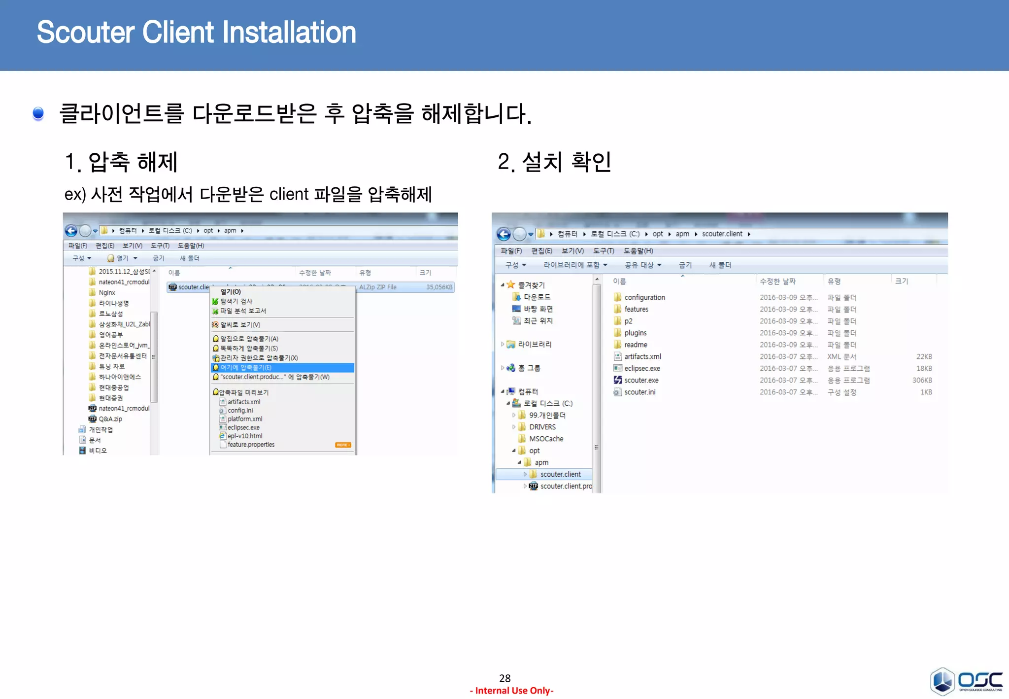Select scouter.client folder in navigation tree
Screen dimensions: 1009x699
pyautogui.click(x=560, y=474)
